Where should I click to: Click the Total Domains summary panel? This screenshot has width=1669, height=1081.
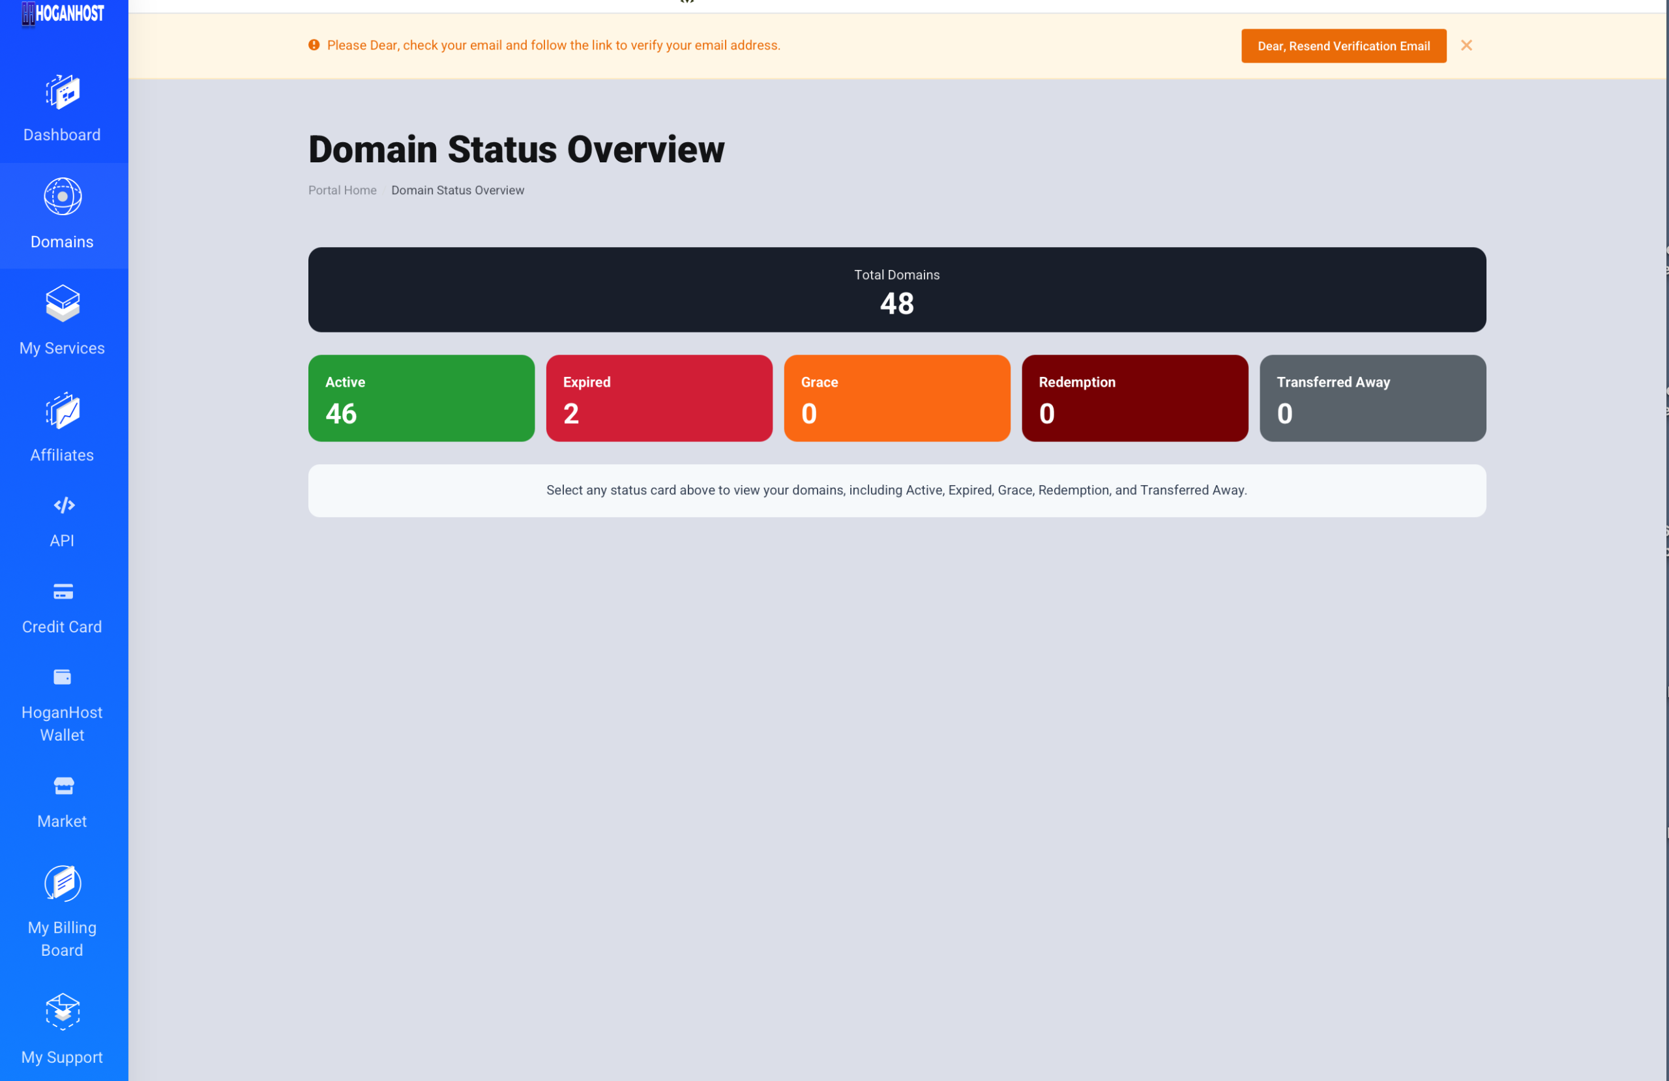point(896,289)
